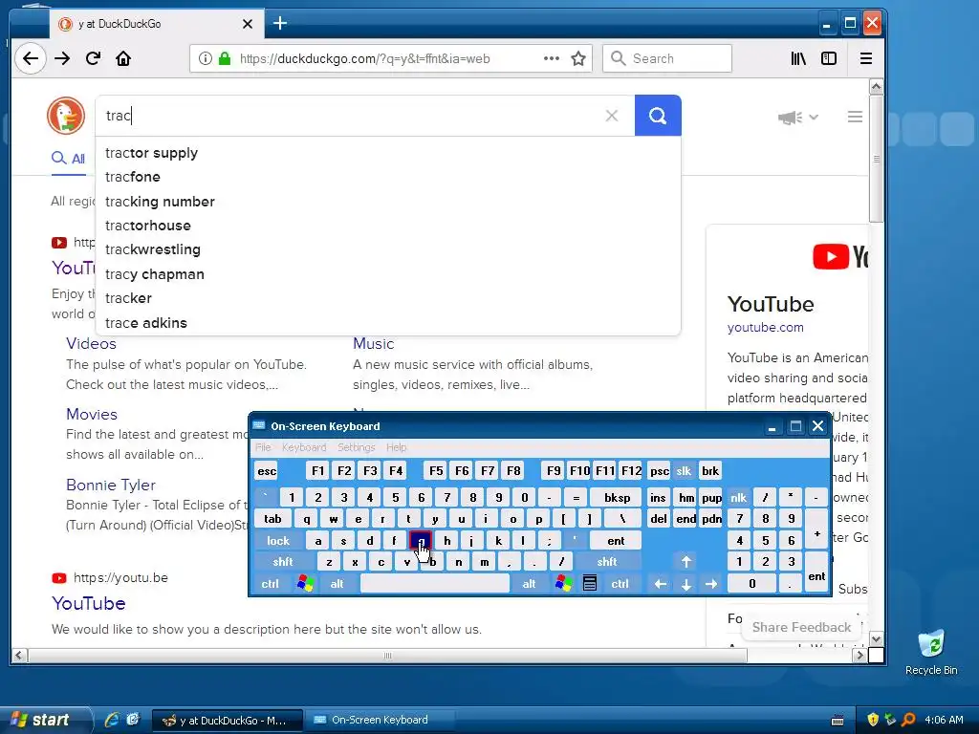
Task: Choose suggestion tractor supply
Action: (388, 153)
